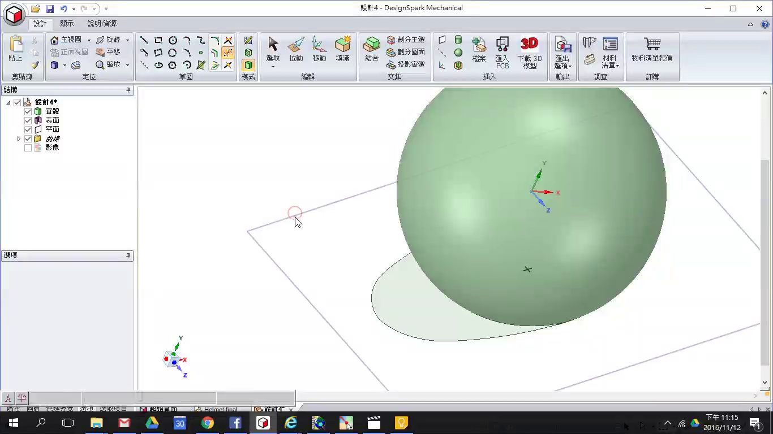This screenshot has width=773, height=434.
Task: Open a file from quick access toolbar
Action: point(36,8)
